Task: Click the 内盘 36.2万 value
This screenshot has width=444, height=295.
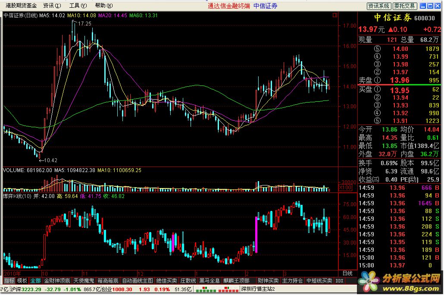Action: (x=429, y=154)
